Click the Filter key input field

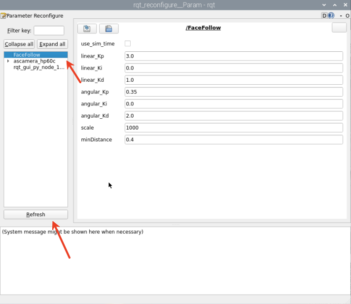(x=49, y=31)
